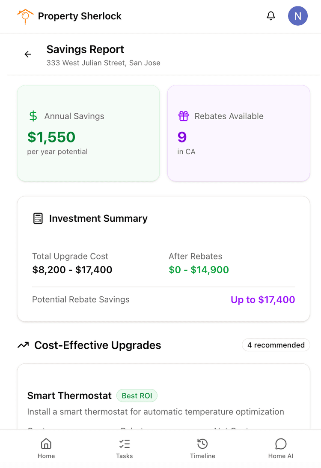Click the 333 West Julian Street address

click(103, 63)
